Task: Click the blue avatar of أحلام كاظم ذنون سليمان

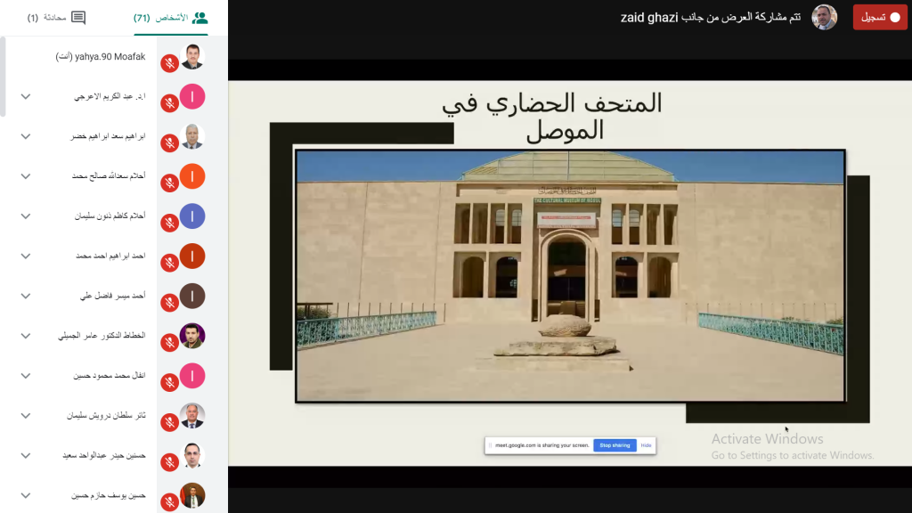Action: 192,216
